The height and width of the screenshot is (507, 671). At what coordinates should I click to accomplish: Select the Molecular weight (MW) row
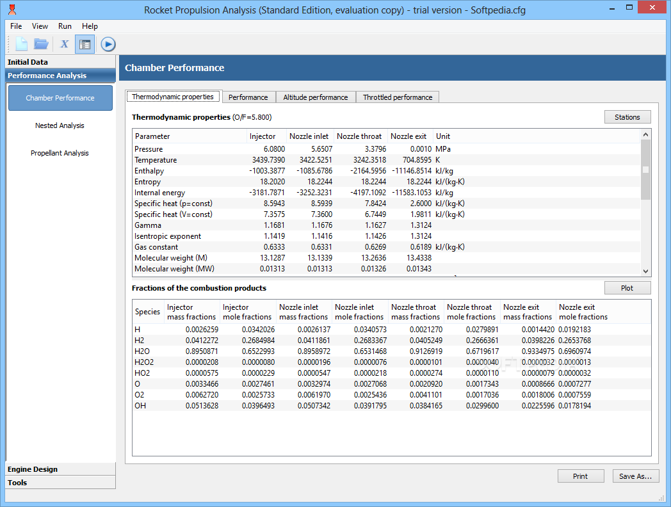pos(386,269)
